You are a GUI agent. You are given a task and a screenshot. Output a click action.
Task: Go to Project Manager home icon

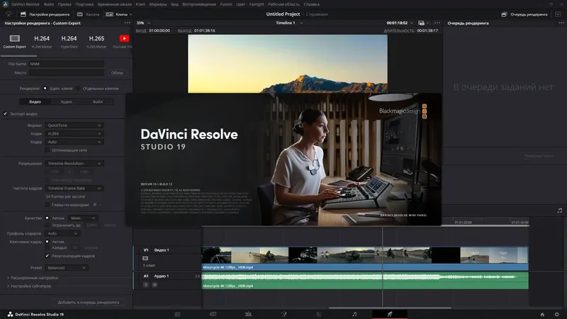click(x=542, y=314)
